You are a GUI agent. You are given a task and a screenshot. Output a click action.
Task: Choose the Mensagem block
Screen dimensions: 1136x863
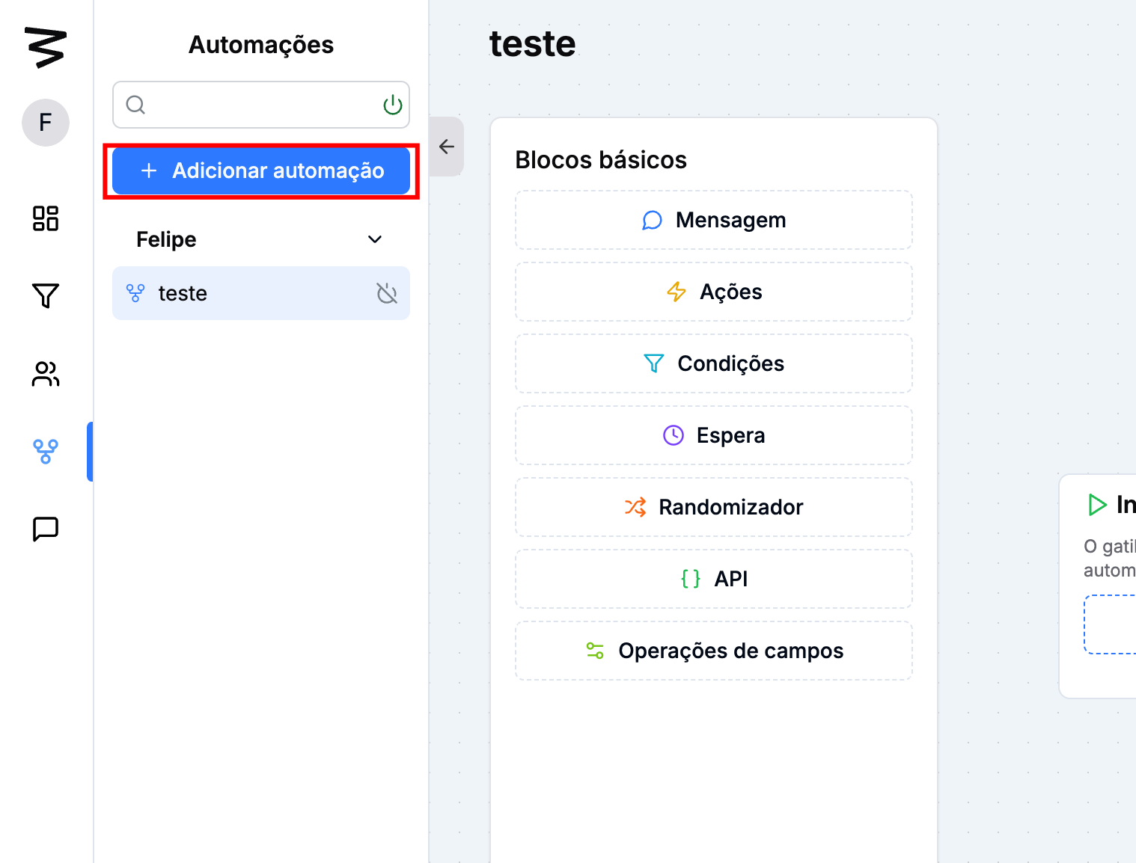(713, 220)
